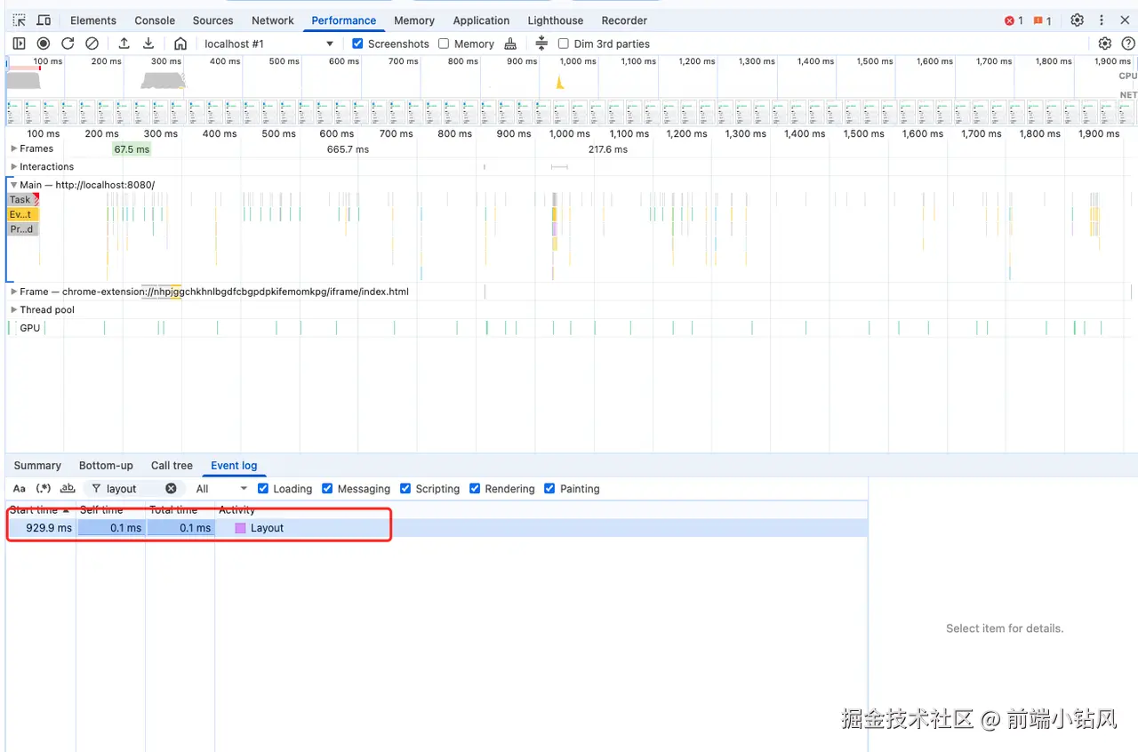The image size is (1138, 752).
Task: Open the Recorder tab
Action: [624, 20]
